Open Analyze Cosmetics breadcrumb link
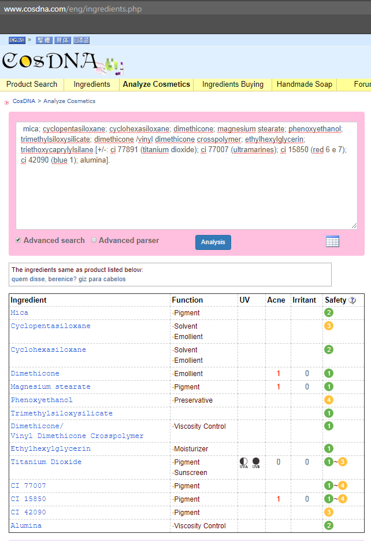371x541 pixels. tap(69, 101)
